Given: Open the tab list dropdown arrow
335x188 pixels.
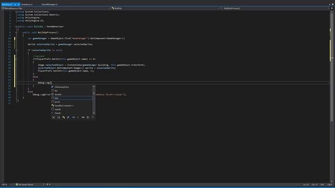Looking at the screenshot, I should (329, 4).
